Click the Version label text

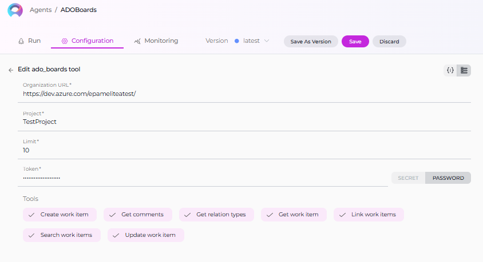217,41
